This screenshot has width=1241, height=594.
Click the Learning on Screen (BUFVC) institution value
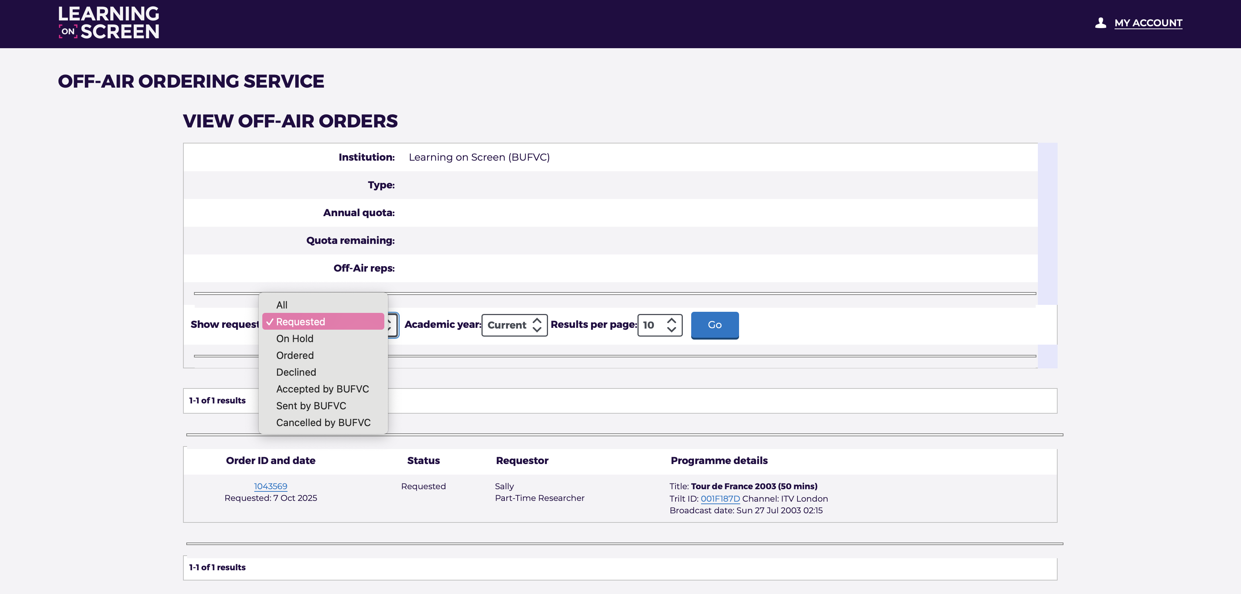coord(479,157)
